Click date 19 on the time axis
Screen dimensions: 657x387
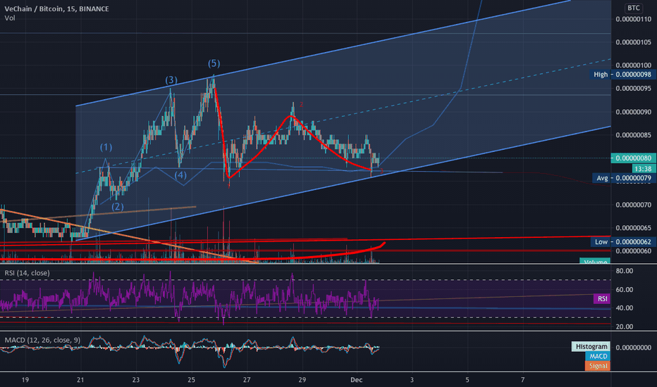pyautogui.click(x=25, y=380)
